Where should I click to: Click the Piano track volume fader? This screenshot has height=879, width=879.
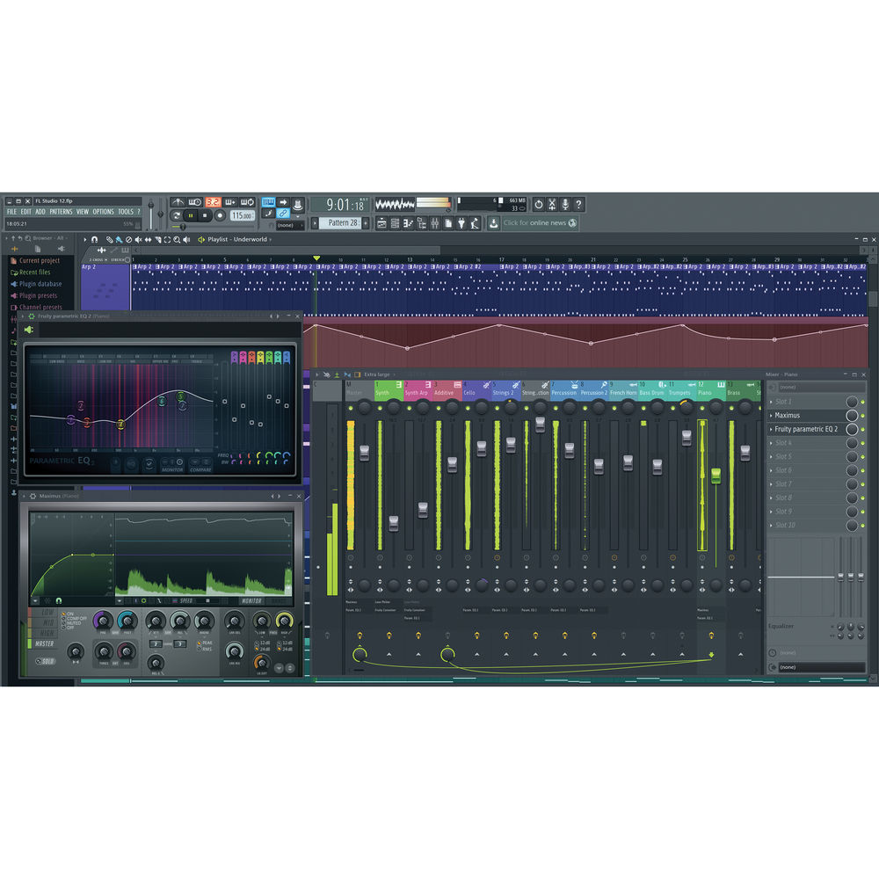[x=716, y=474]
